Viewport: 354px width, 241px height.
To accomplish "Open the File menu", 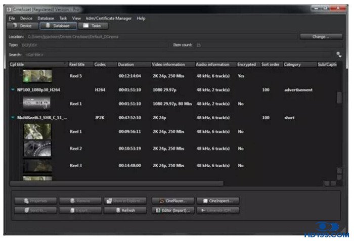I will click(x=12, y=18).
